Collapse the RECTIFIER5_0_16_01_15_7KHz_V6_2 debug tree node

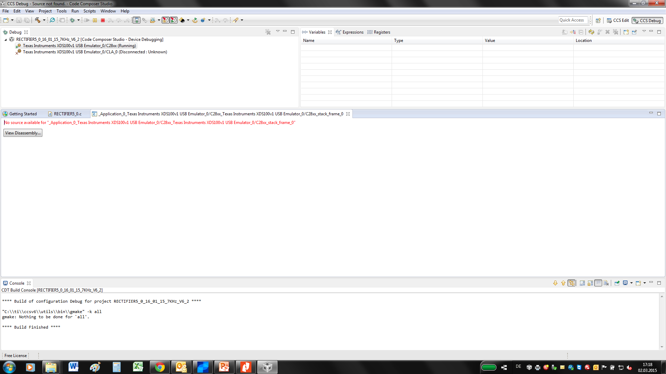pyautogui.click(x=6, y=39)
